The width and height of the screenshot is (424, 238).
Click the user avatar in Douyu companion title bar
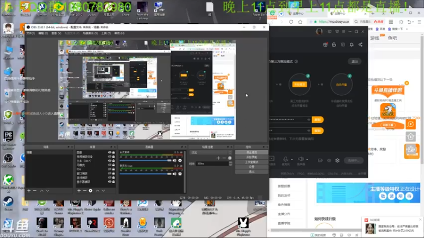coord(319,32)
